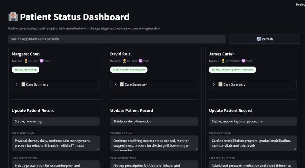305x168 pixels.
Task: Click the bed icon next to 412B
Action: pyautogui.click(x=14, y=61)
